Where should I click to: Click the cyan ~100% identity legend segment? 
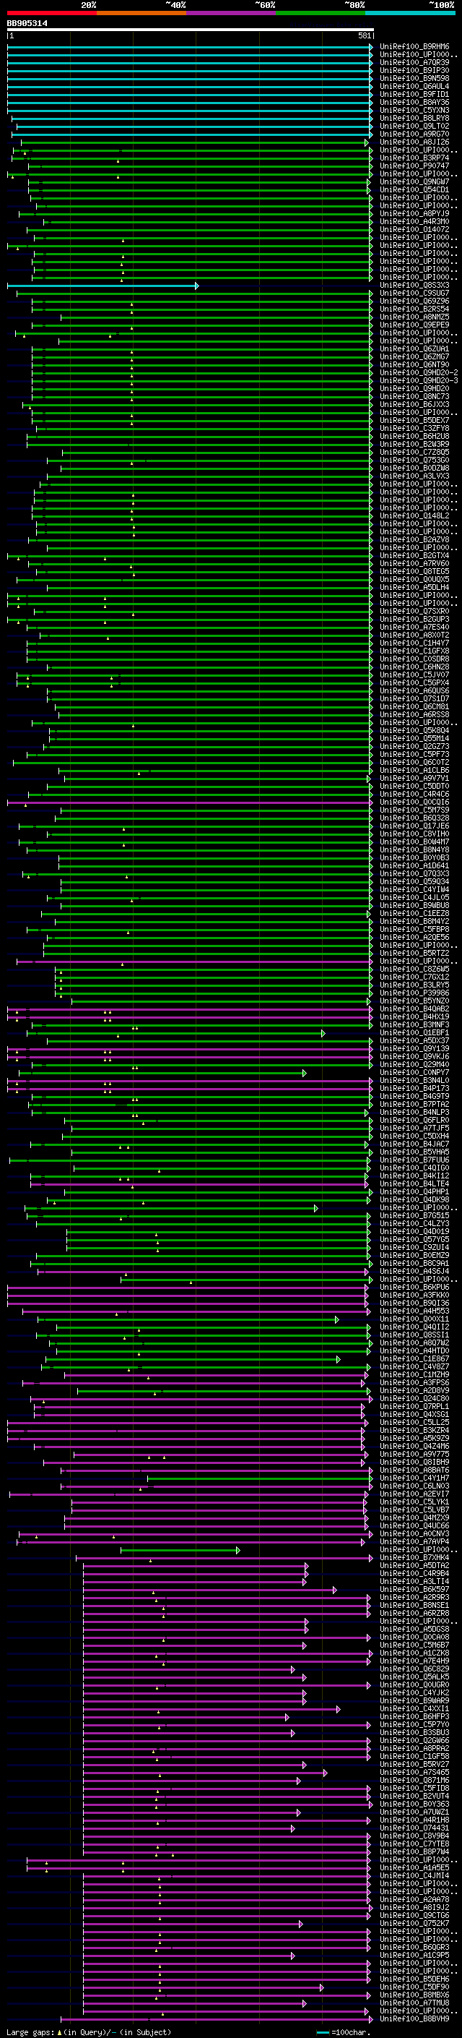pyautogui.click(x=410, y=14)
